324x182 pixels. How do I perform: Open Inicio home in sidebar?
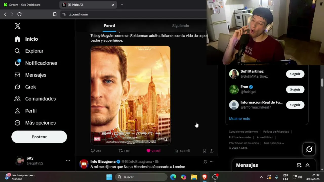[x=26, y=39]
